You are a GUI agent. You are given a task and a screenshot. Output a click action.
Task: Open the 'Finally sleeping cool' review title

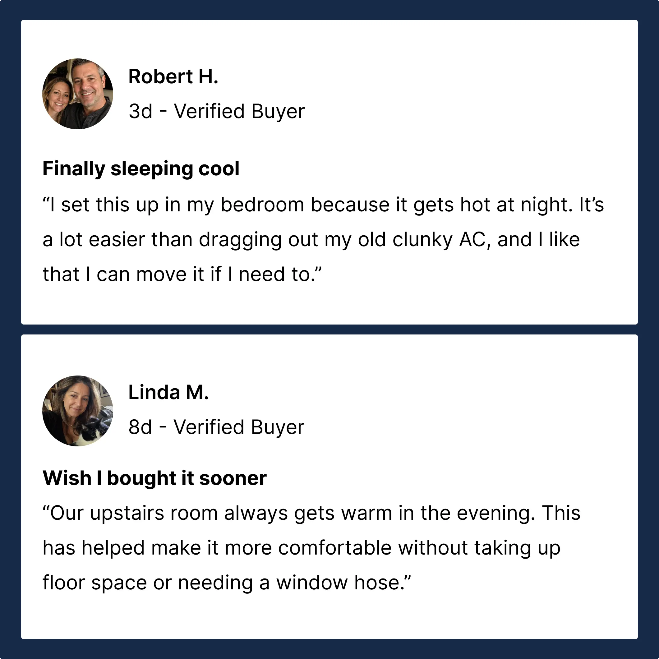pyautogui.click(x=141, y=168)
